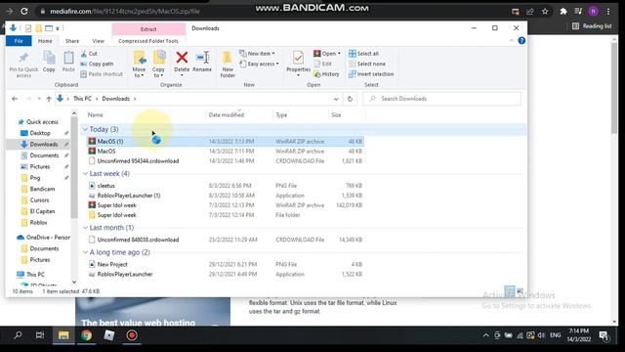
Task: Click Invert selection in ribbon
Action: 371,74
